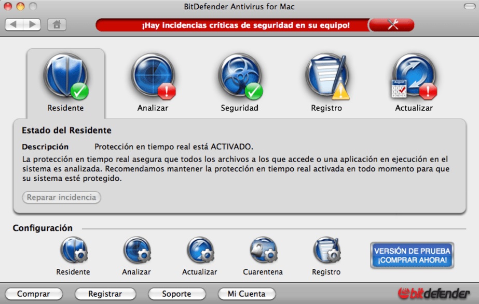Go forward with the right arrow button
The image size is (479, 304).
[32, 24]
